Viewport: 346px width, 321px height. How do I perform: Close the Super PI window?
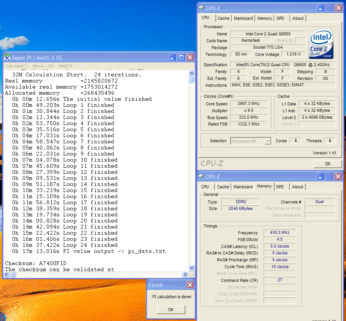point(190,57)
